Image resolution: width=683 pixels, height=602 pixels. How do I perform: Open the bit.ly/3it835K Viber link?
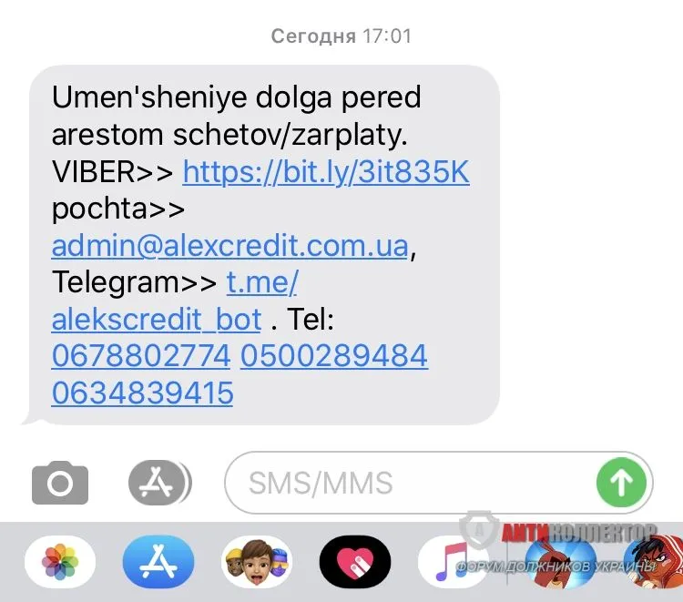[326, 172]
